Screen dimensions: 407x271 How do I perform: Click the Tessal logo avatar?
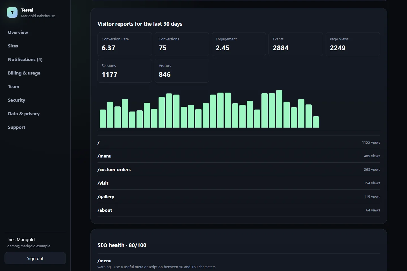pyautogui.click(x=12, y=13)
